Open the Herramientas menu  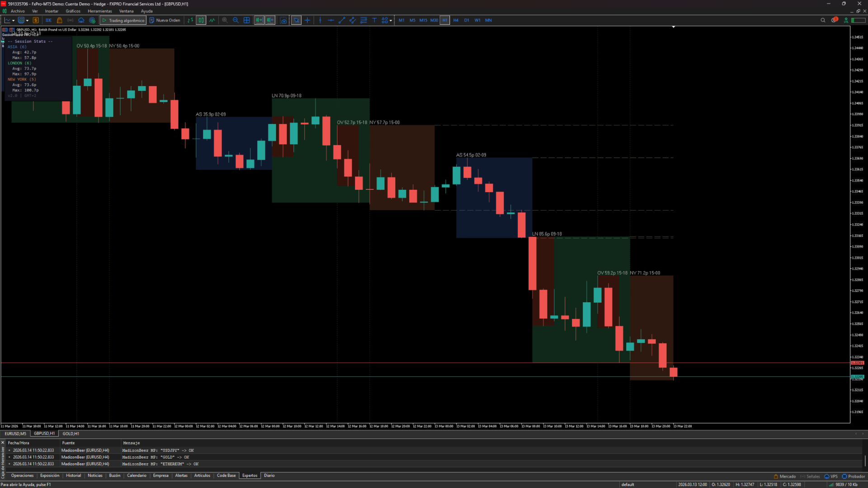pos(99,11)
